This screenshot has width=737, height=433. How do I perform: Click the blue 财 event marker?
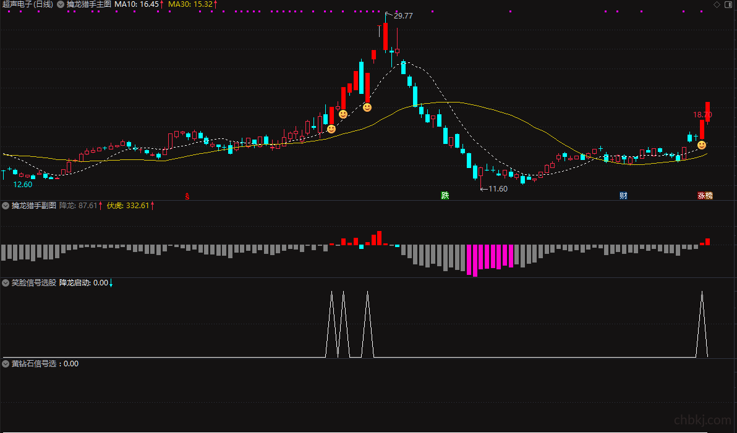point(623,195)
